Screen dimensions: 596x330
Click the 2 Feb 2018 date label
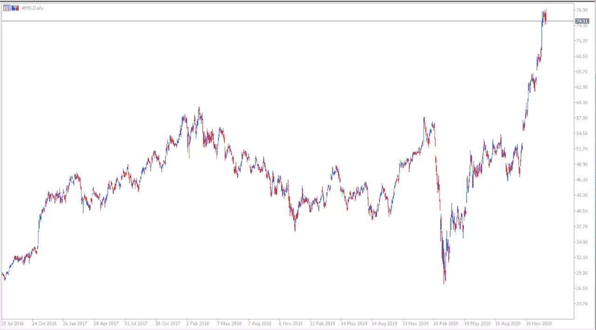pos(198,323)
